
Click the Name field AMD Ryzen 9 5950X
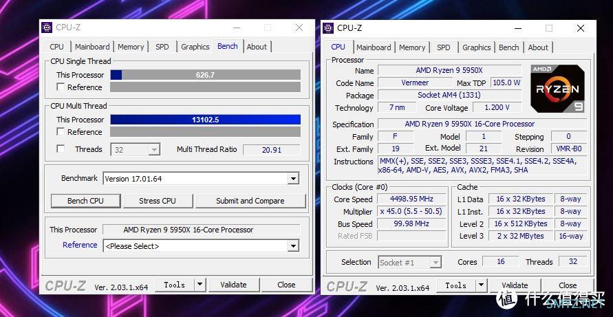(449, 70)
